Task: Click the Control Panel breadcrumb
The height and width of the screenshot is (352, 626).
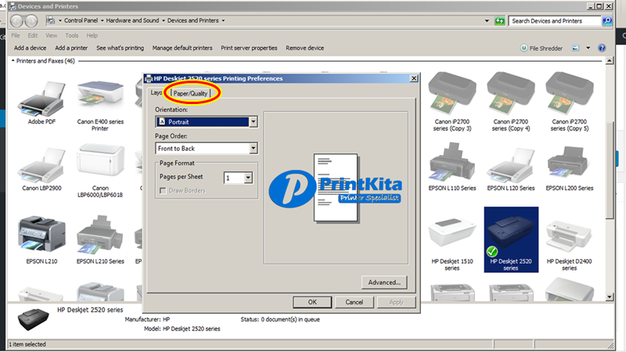Action: click(x=81, y=20)
